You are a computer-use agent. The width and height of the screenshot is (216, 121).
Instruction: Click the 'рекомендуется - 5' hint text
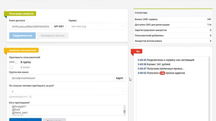click(x=20, y=97)
